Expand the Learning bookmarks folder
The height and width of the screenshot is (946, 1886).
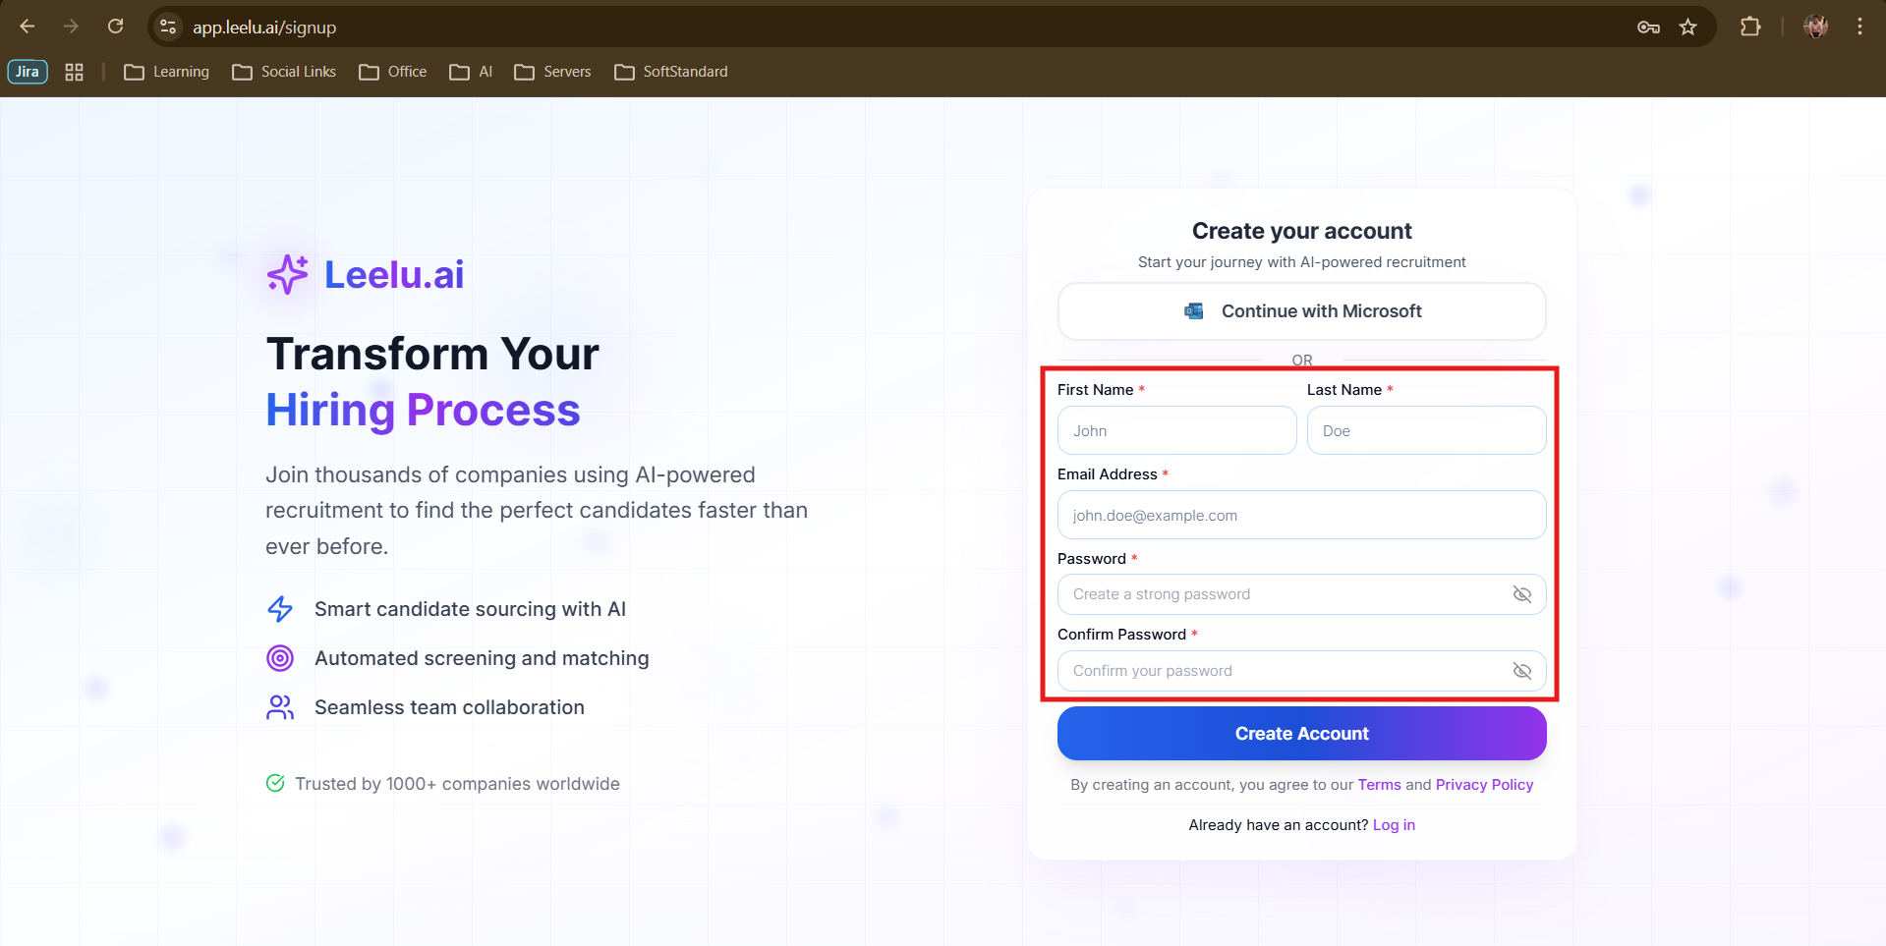coord(167,72)
